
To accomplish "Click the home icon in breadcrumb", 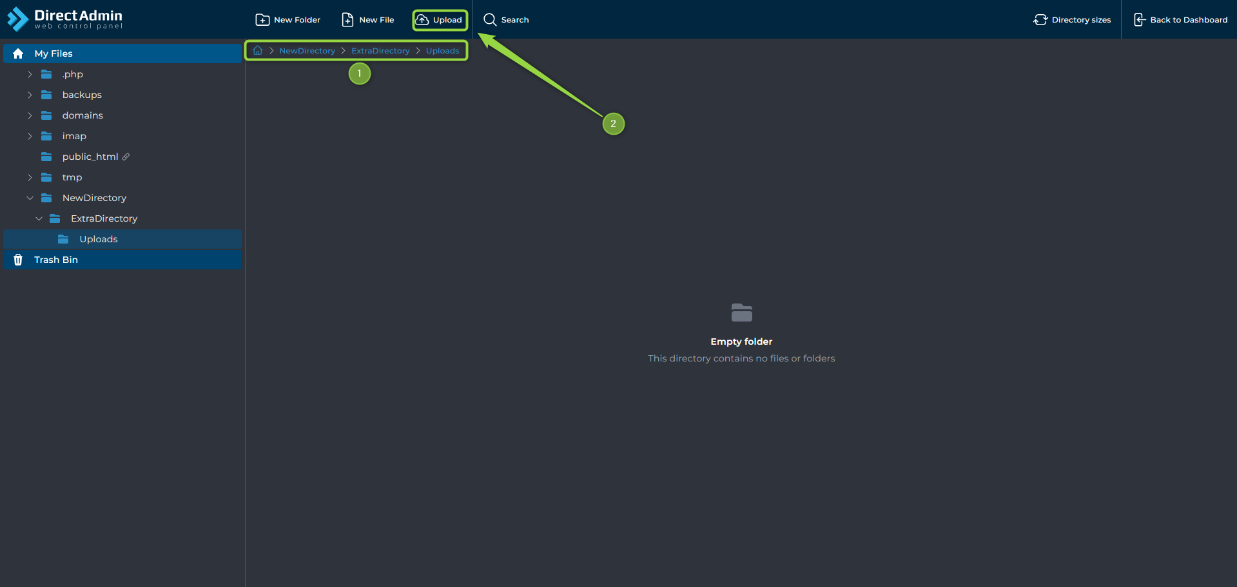I will pos(258,50).
